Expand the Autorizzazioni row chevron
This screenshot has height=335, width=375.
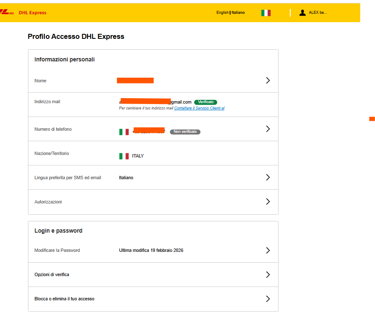(268, 201)
